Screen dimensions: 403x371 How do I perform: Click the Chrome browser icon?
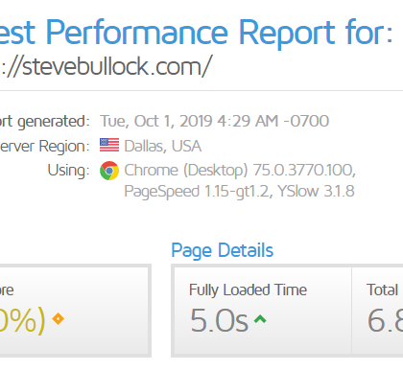[109, 171]
